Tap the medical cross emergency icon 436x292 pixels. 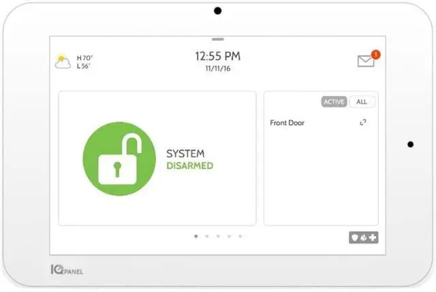click(x=373, y=238)
